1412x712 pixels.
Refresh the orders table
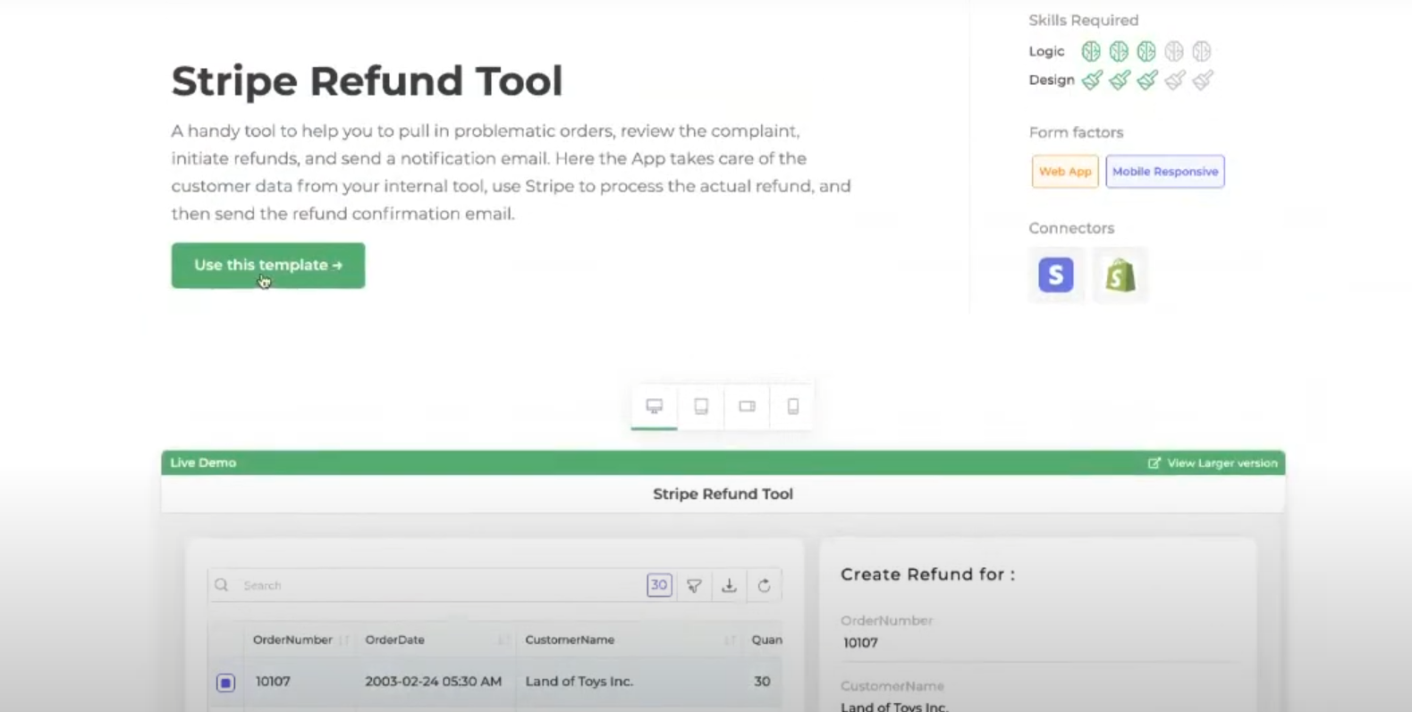click(764, 586)
